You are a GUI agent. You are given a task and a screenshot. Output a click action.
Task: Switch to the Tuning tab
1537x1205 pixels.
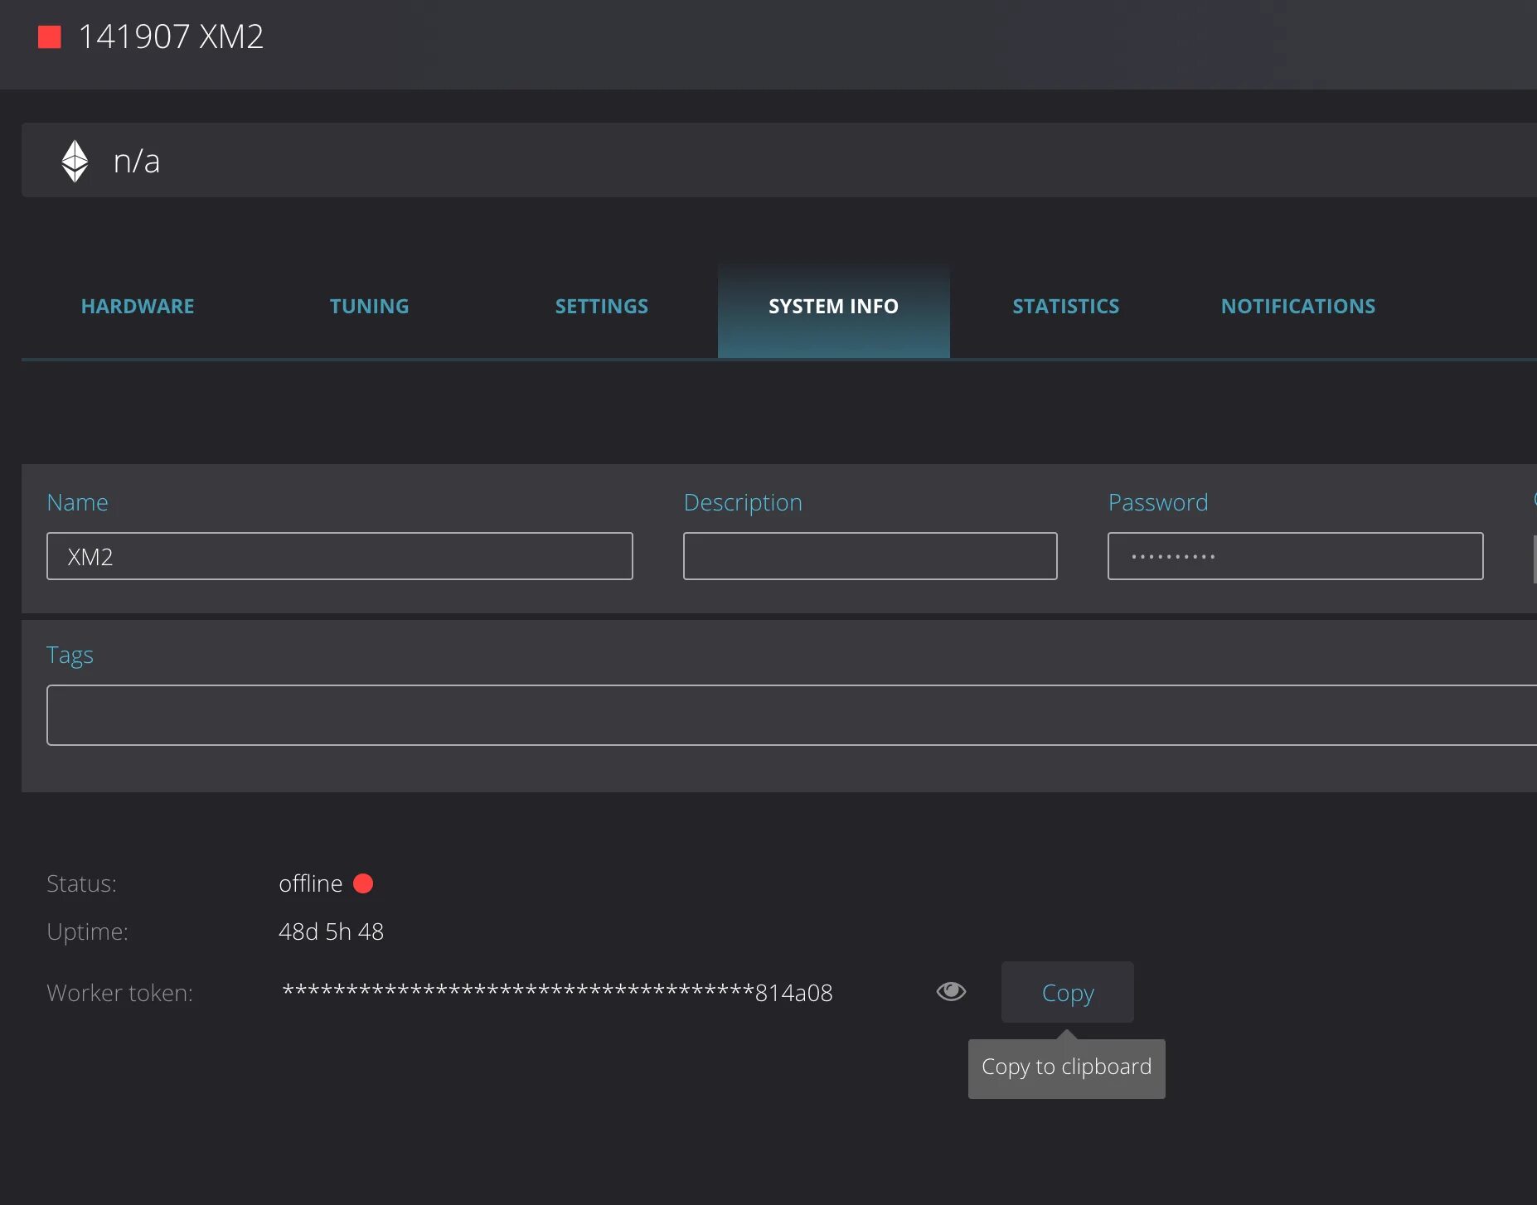pos(370,307)
